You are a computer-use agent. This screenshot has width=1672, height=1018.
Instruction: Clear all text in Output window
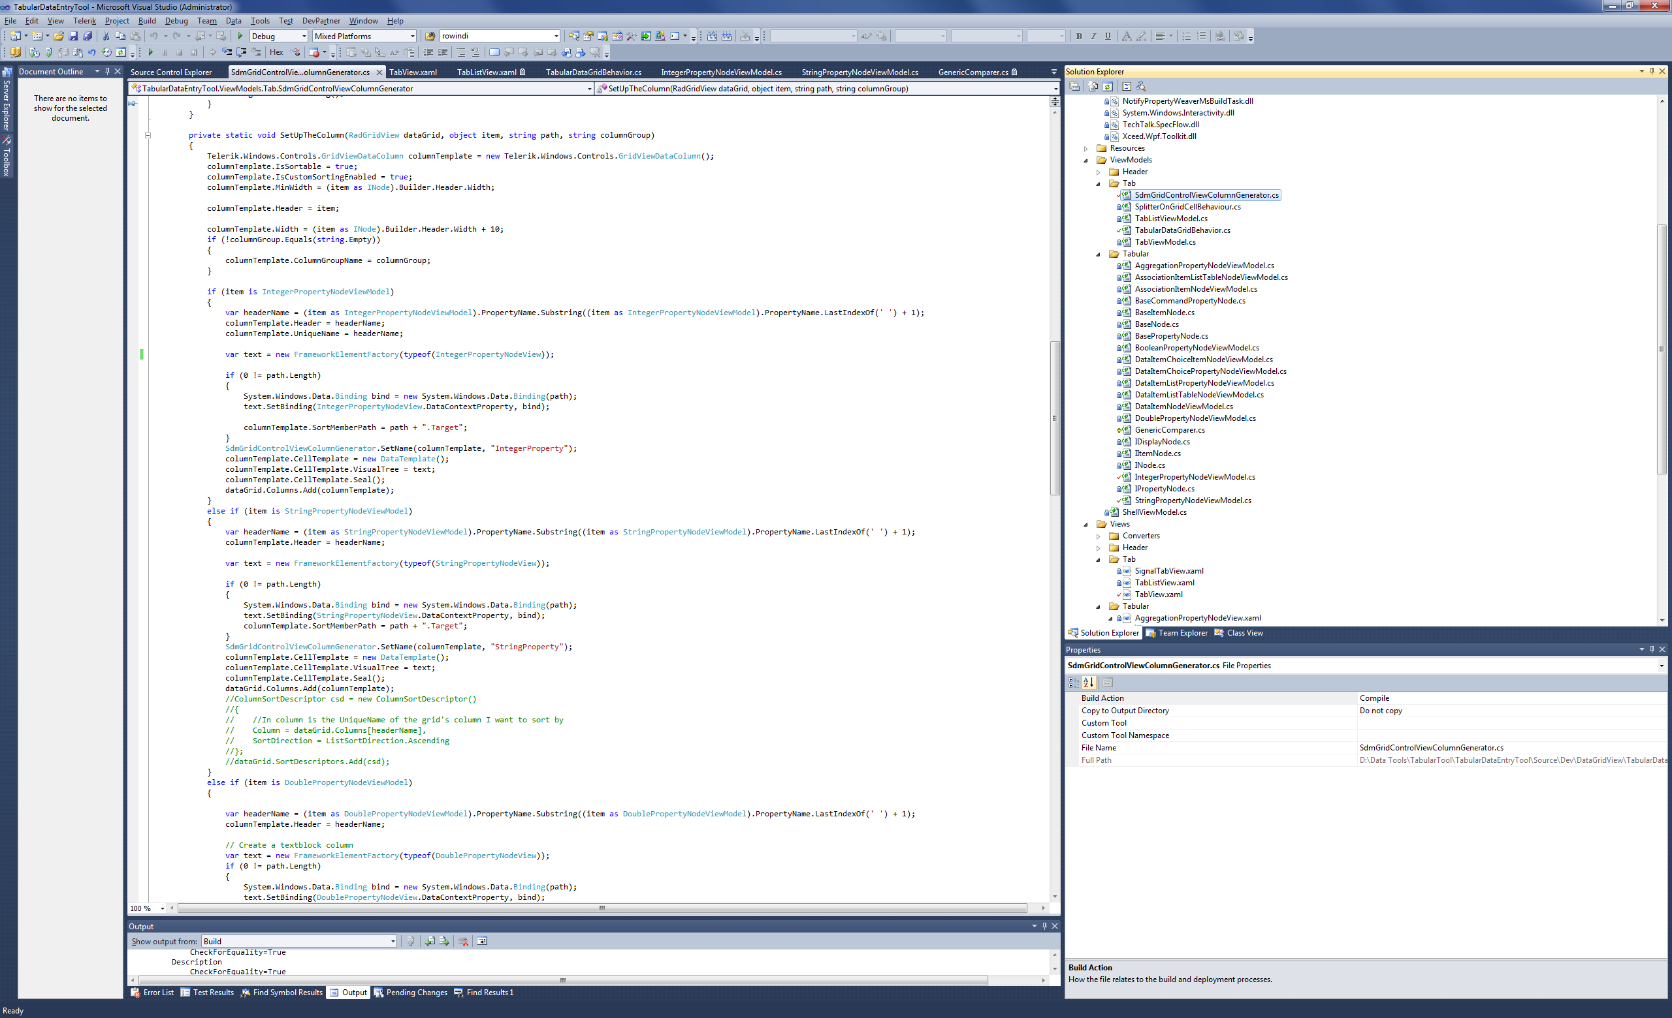click(464, 941)
